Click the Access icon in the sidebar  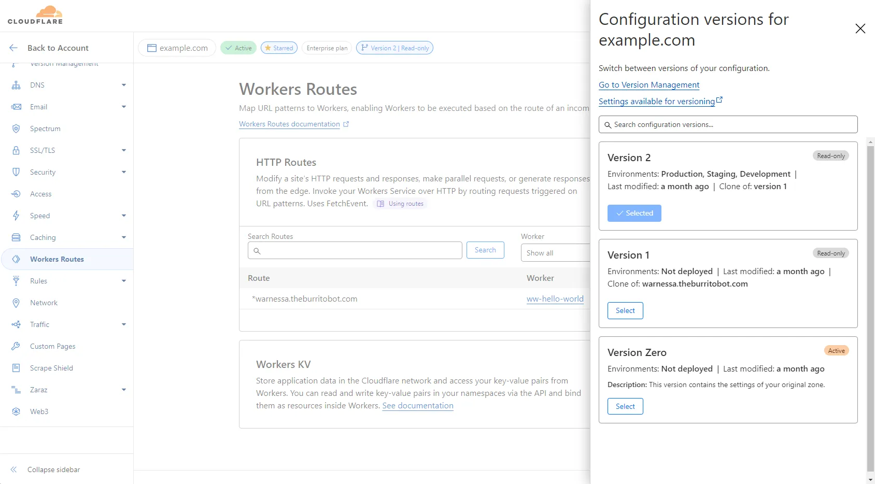[x=16, y=194]
